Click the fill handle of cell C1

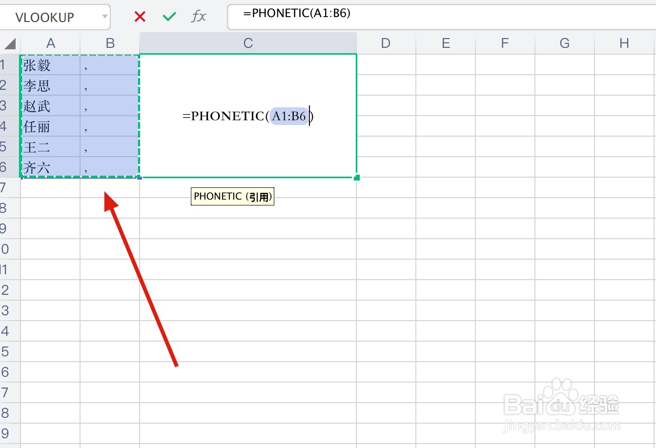pyautogui.click(x=357, y=178)
